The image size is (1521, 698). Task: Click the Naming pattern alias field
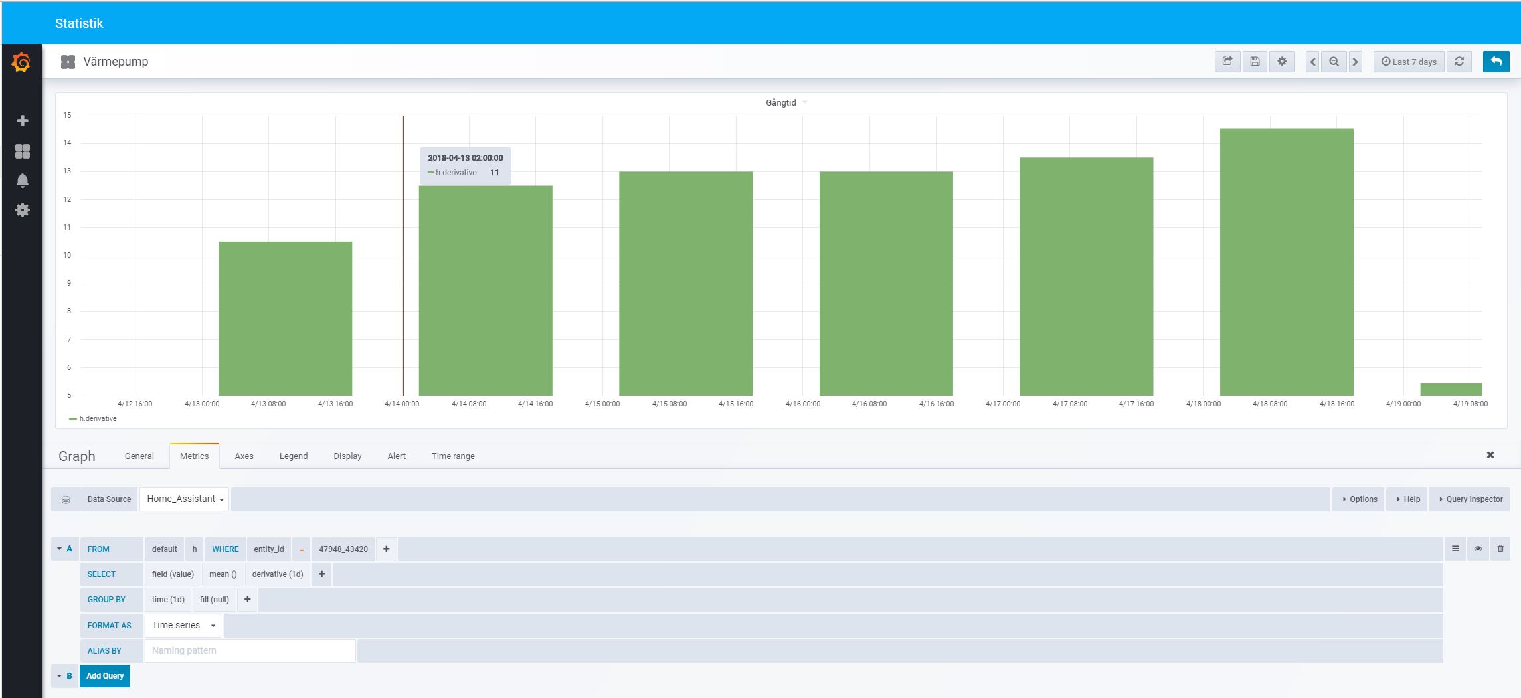point(250,651)
